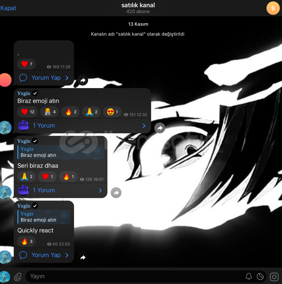
Task: Click the 13 Kasım date label
Action: point(138,24)
